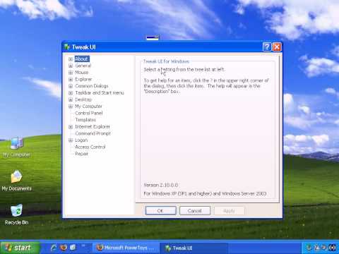Select the Recycle Bin desktop icon
The width and height of the screenshot is (339, 254).
(16, 214)
